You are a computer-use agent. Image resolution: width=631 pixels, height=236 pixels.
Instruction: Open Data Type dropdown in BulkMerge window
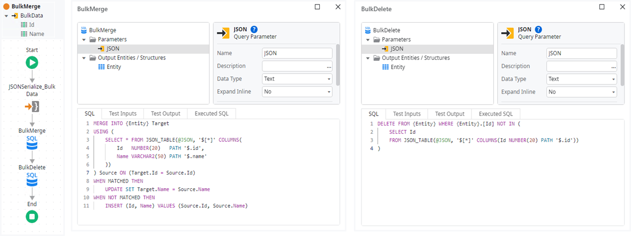coord(297,79)
